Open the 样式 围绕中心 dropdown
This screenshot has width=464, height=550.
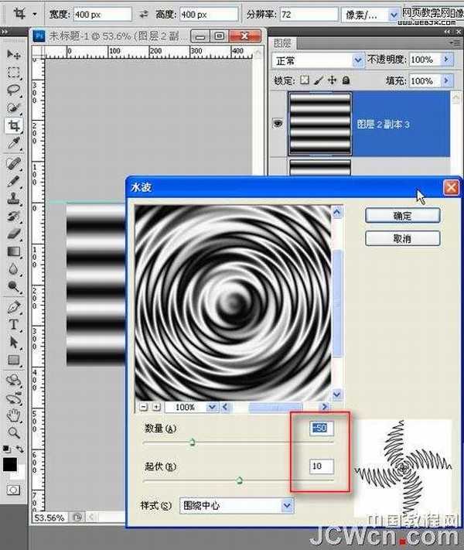coord(287,505)
